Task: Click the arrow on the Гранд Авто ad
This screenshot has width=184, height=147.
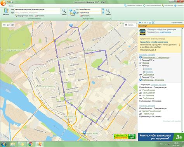Action: [x=179, y=45]
